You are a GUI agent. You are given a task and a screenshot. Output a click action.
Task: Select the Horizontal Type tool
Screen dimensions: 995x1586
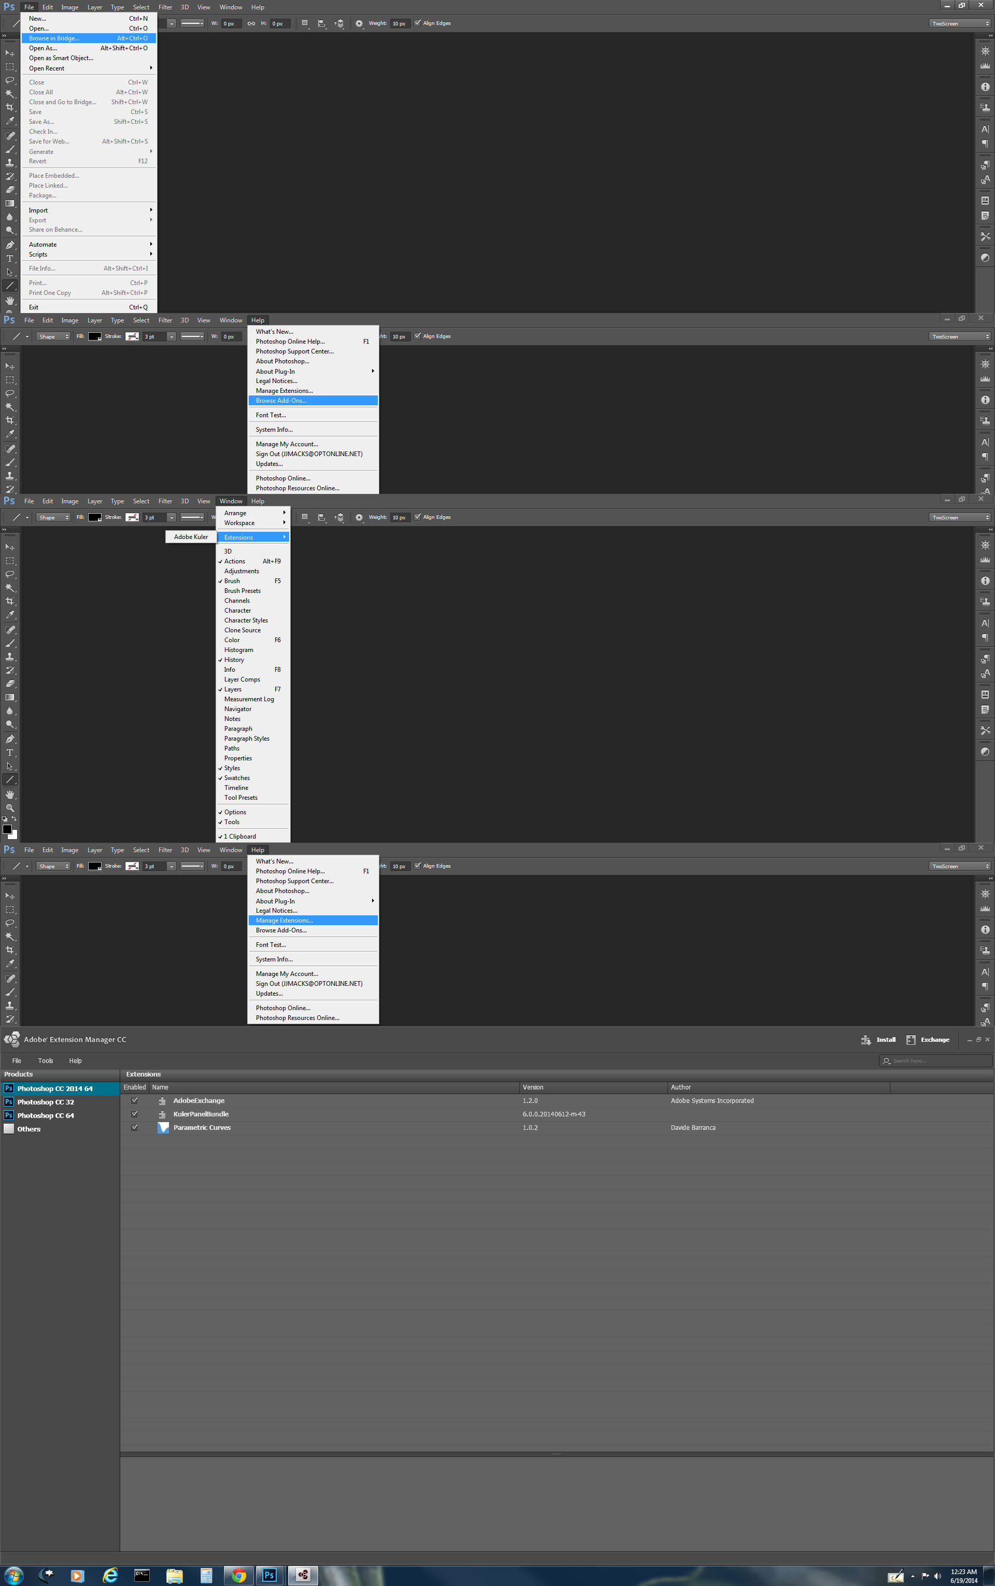click(10, 259)
